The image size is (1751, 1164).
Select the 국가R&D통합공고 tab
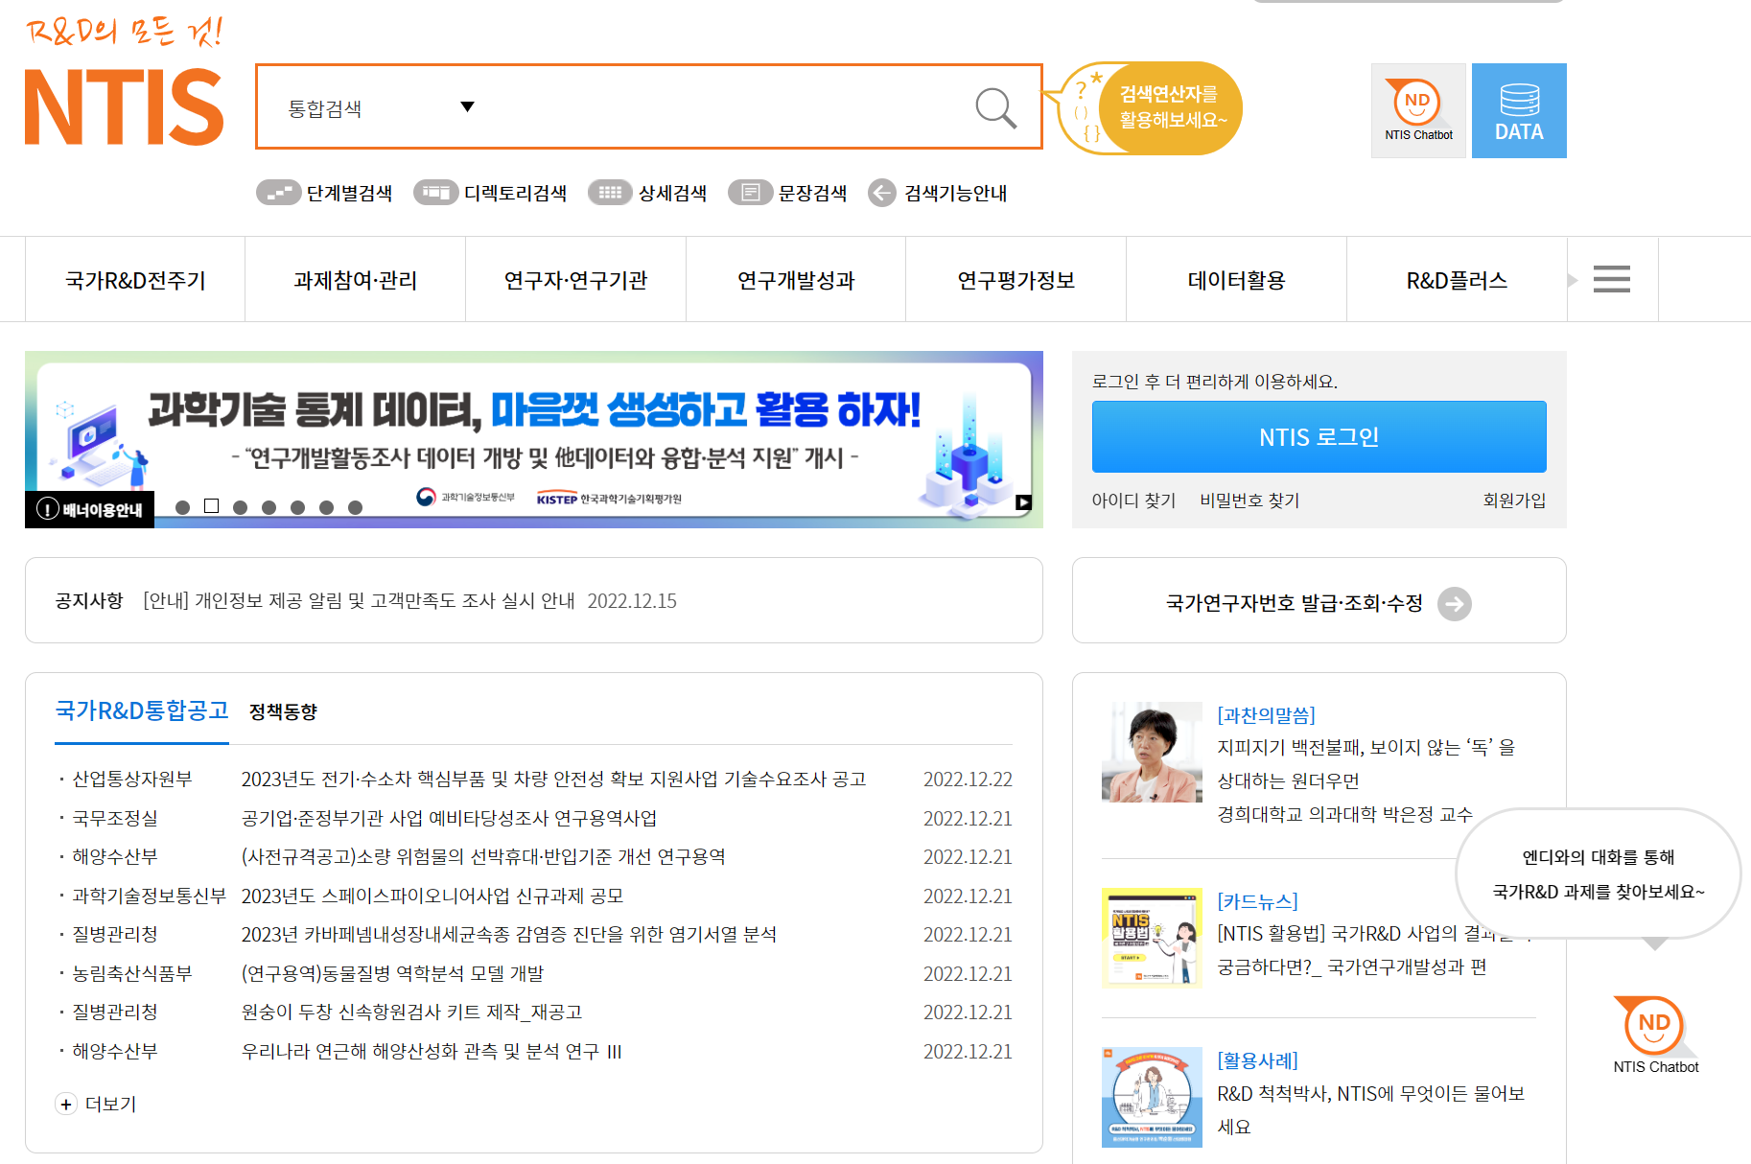[x=141, y=711]
